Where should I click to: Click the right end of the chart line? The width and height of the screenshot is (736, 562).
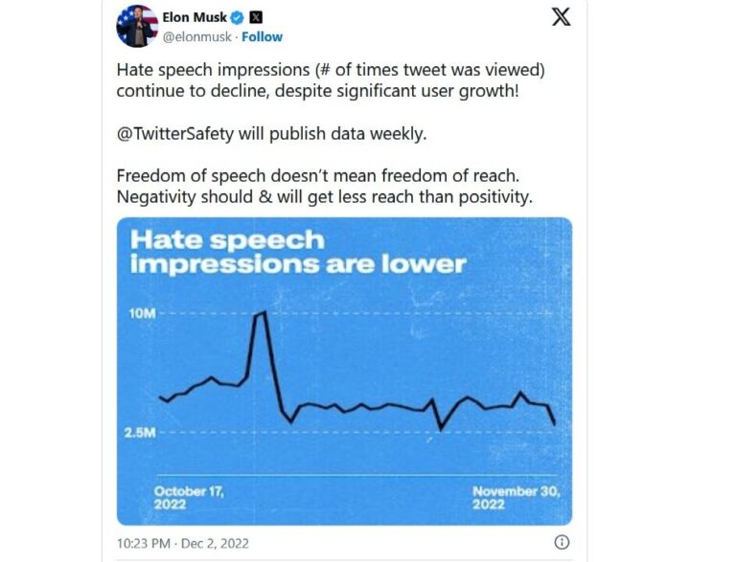pyautogui.click(x=555, y=422)
